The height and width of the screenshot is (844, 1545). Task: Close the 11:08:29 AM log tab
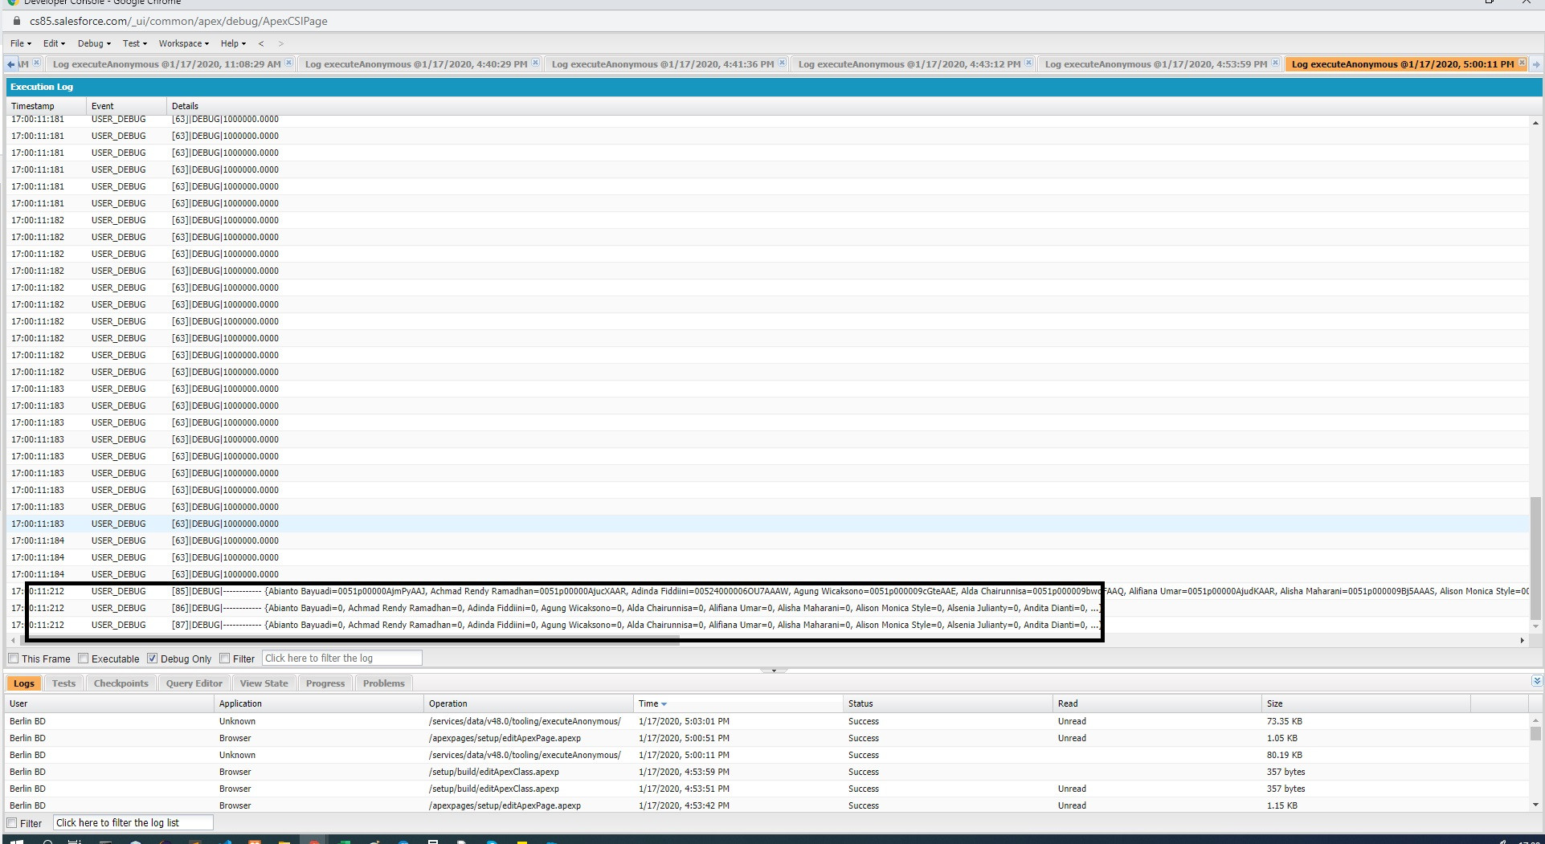pos(288,63)
